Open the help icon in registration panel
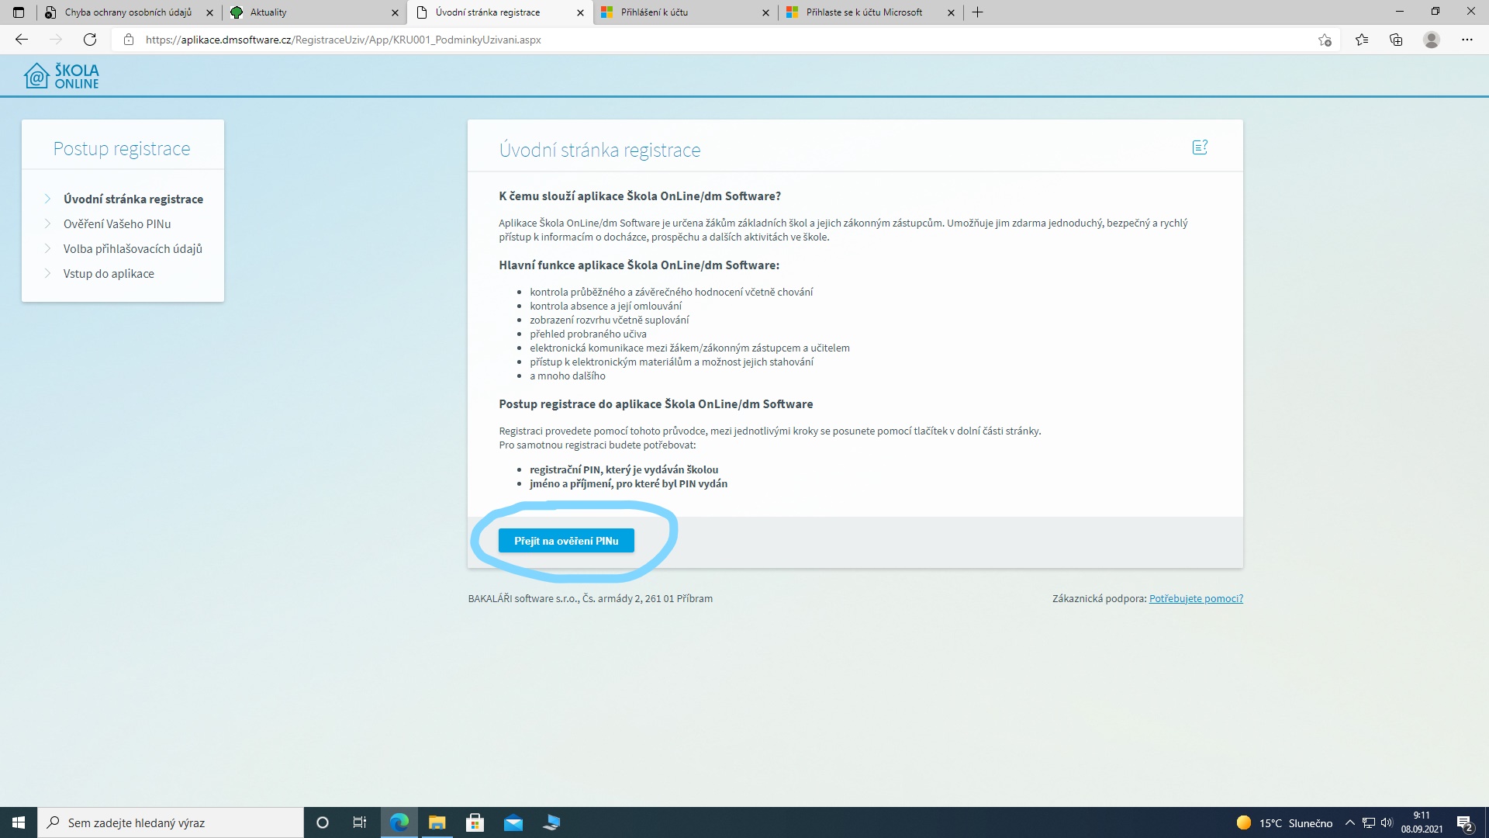Viewport: 1489px width, 838px height. coord(1200,147)
